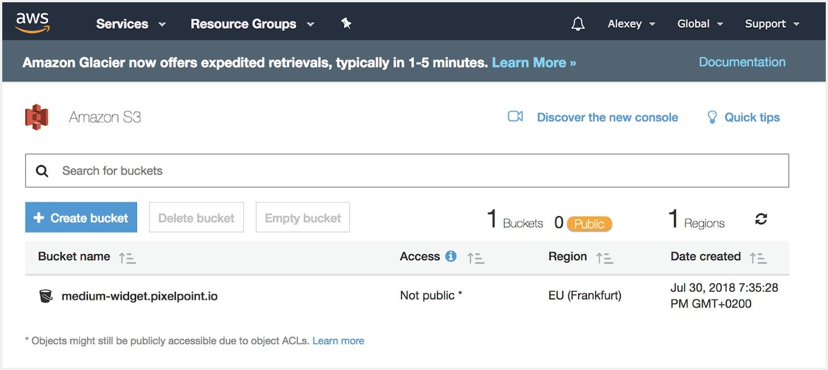Open the notifications bell
This screenshot has width=828, height=370.
578,24
